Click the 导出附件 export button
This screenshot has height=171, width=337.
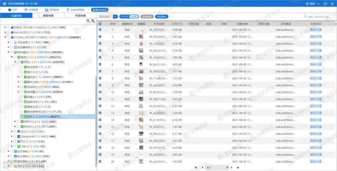tap(162, 16)
